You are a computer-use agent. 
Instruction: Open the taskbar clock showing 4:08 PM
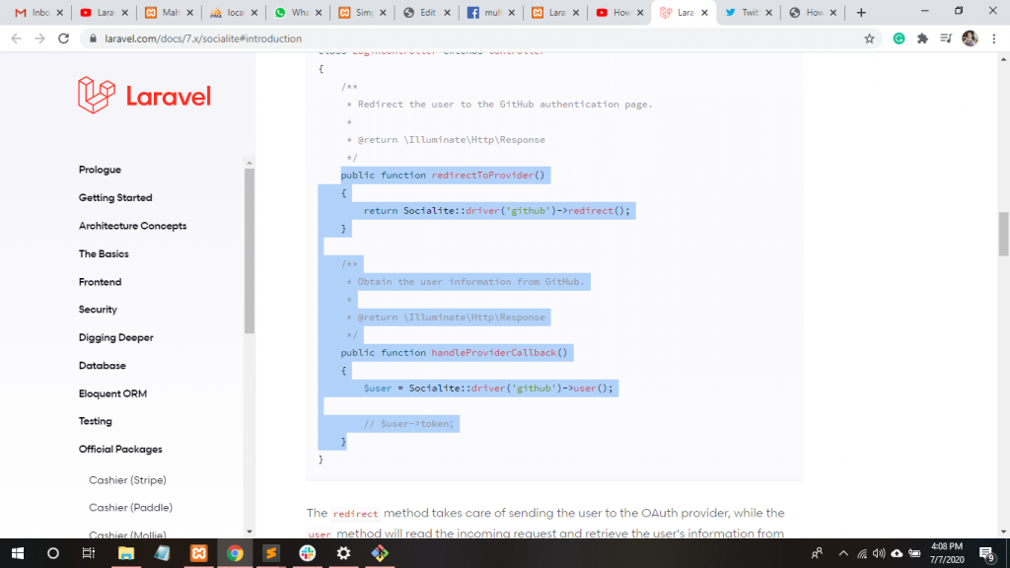click(947, 553)
